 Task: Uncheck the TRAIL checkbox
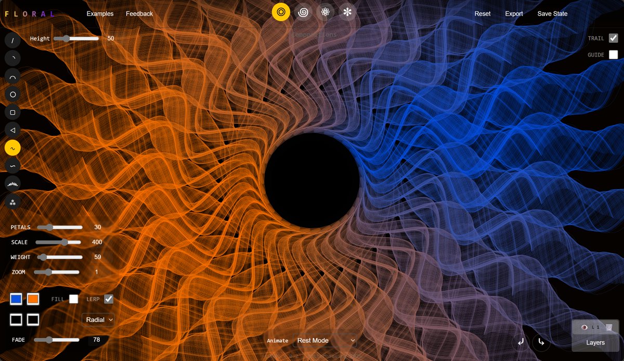pos(614,38)
